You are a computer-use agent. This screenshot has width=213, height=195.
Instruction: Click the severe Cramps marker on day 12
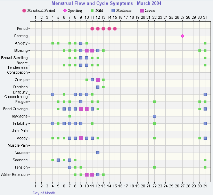point(98,80)
